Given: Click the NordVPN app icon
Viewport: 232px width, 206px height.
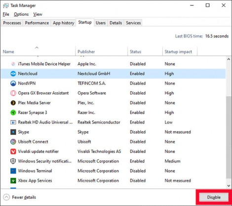Looking at the screenshot, I should tap(13, 83).
